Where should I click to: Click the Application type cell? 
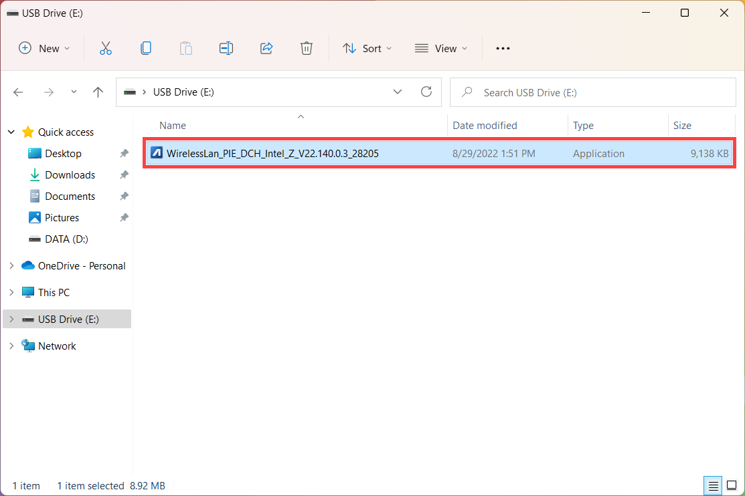point(598,153)
